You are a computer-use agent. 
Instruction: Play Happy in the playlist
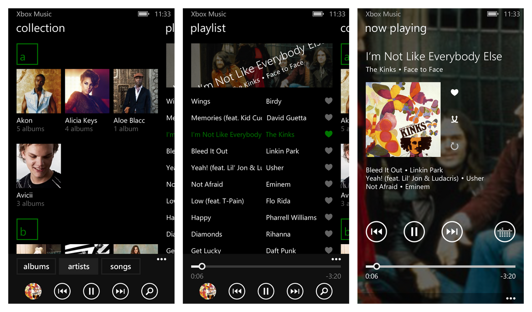201,218
